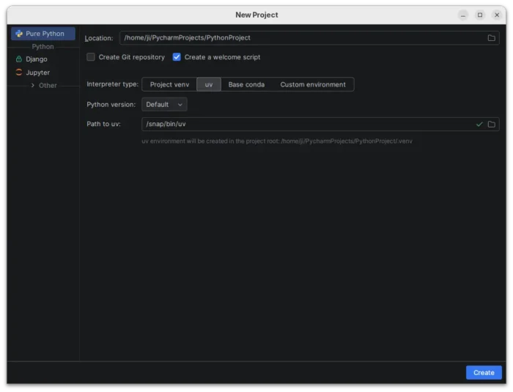Screen dimensions: 513x392
Task: Select Project venv interpreter type
Action: click(169, 85)
